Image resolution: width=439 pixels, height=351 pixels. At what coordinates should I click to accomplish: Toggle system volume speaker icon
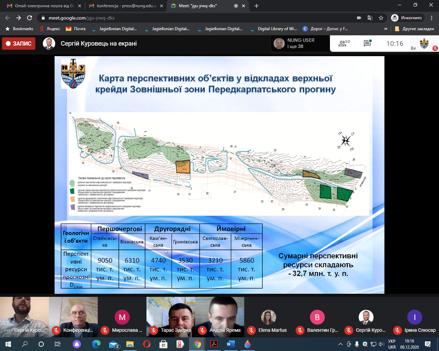click(381, 344)
